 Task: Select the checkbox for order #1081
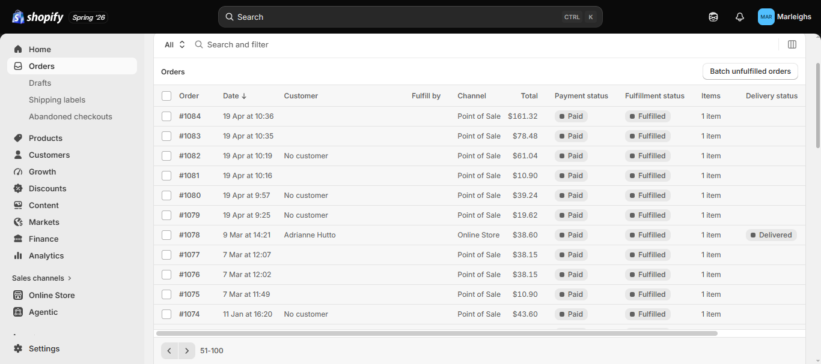(x=166, y=176)
